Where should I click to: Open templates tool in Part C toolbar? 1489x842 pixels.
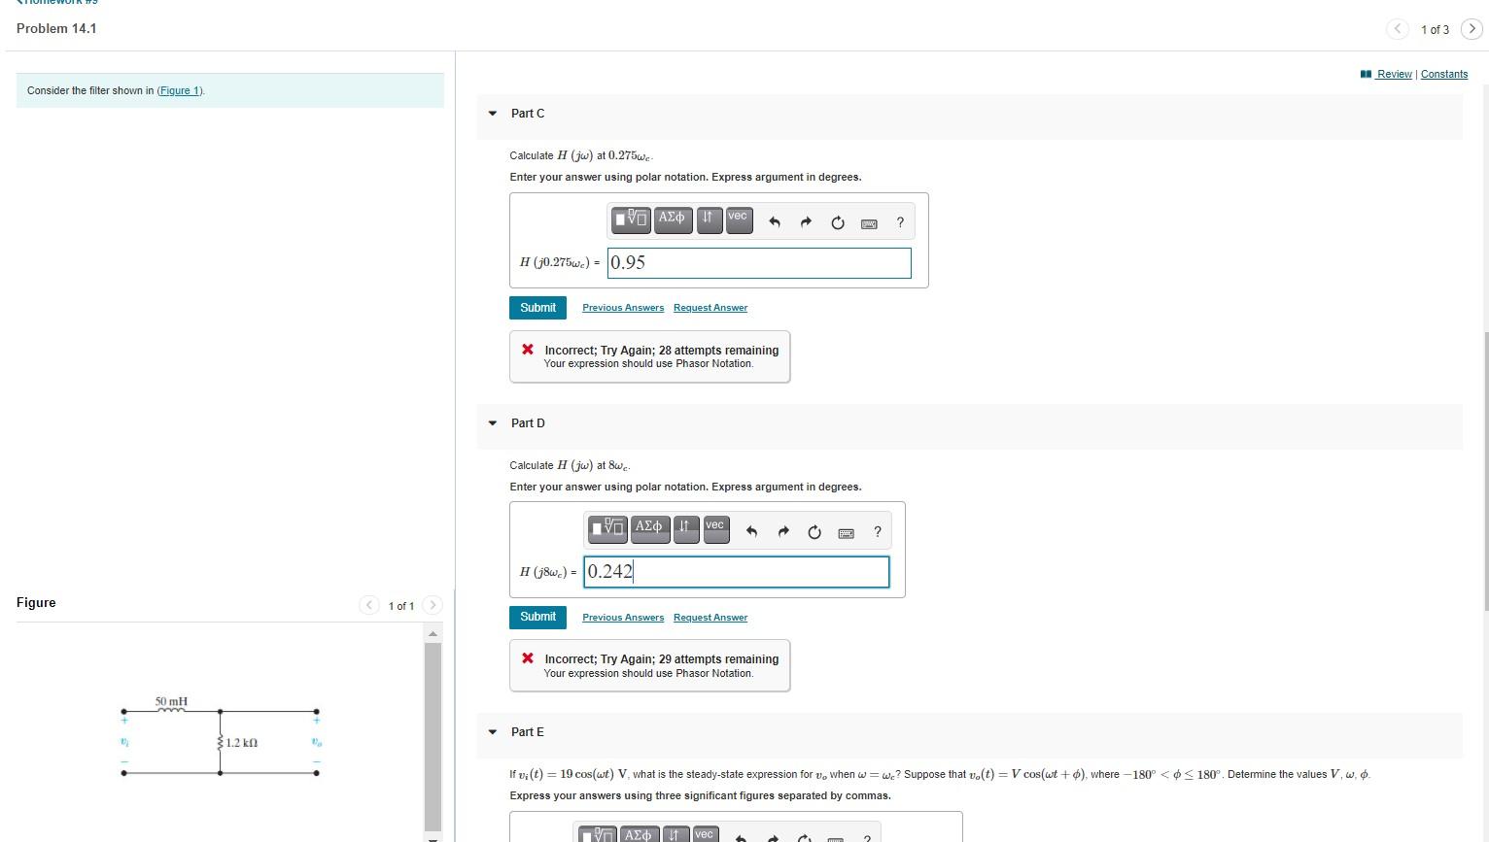pos(632,219)
